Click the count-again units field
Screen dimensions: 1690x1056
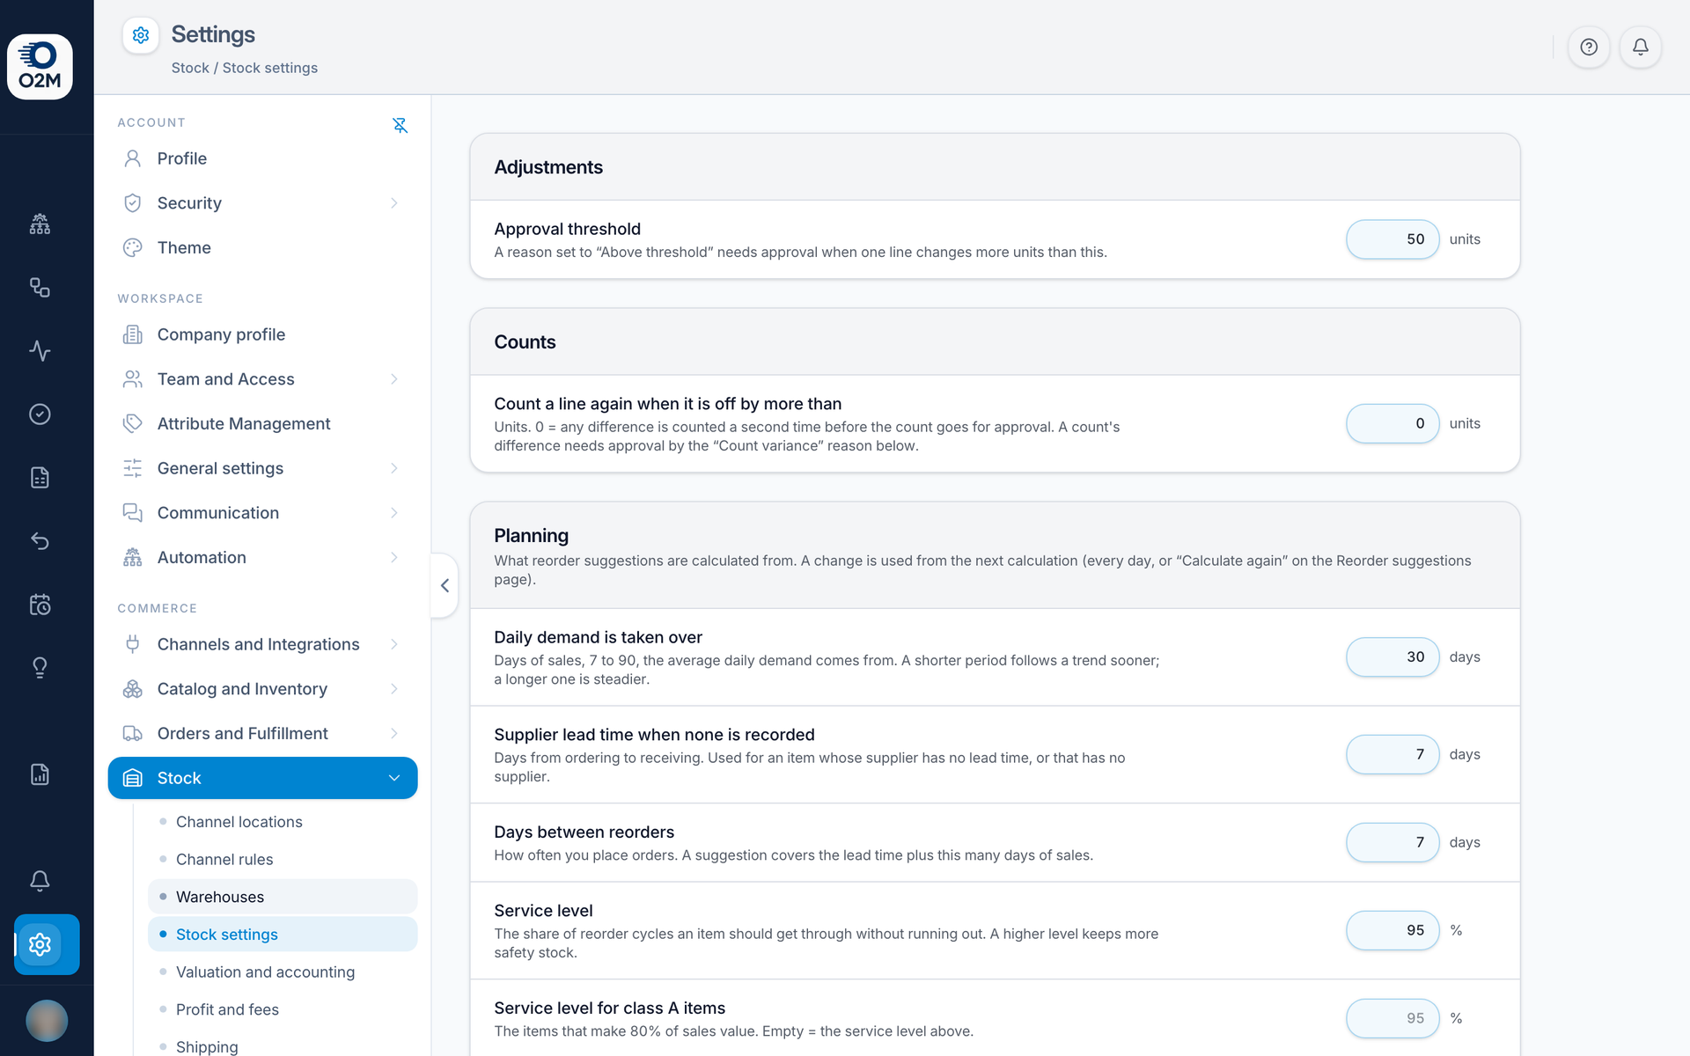tap(1392, 423)
